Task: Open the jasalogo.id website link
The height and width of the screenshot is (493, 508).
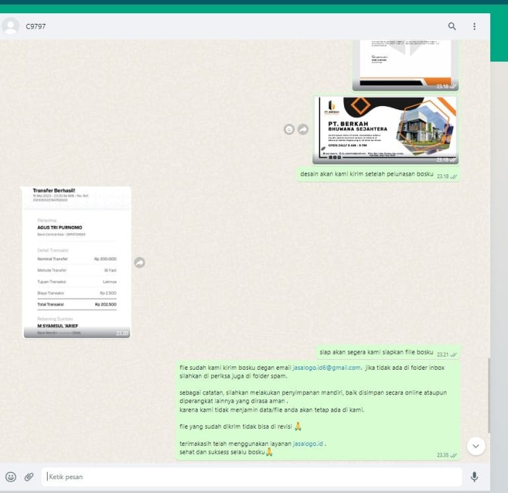Action: tap(308, 443)
